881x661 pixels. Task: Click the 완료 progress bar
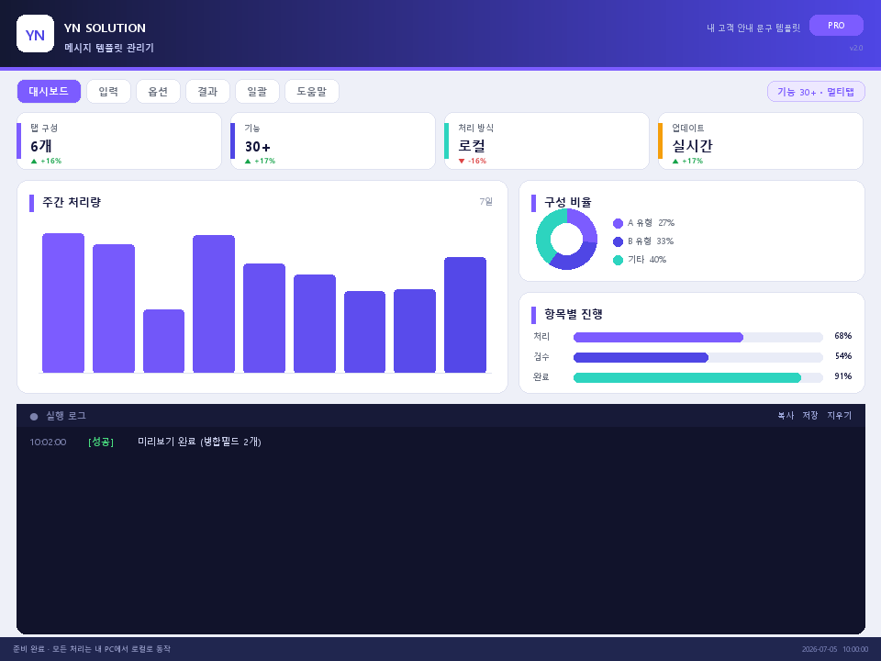click(697, 377)
